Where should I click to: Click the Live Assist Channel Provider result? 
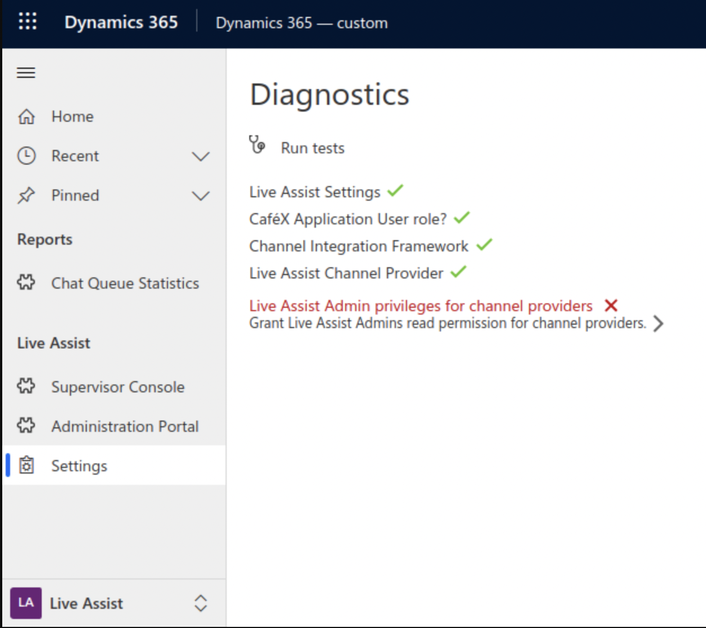point(346,273)
